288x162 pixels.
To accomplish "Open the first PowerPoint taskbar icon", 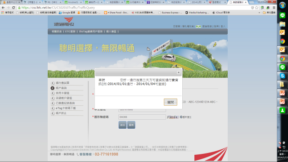I will coord(282,93).
